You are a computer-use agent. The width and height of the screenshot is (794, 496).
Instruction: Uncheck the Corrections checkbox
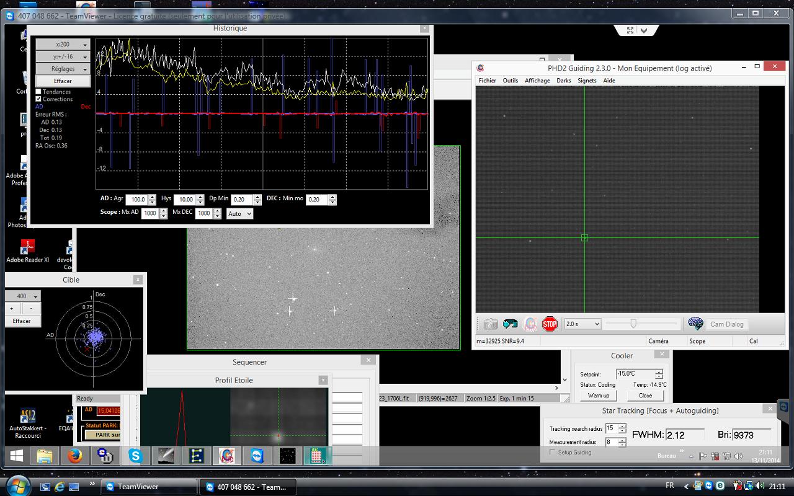point(38,99)
